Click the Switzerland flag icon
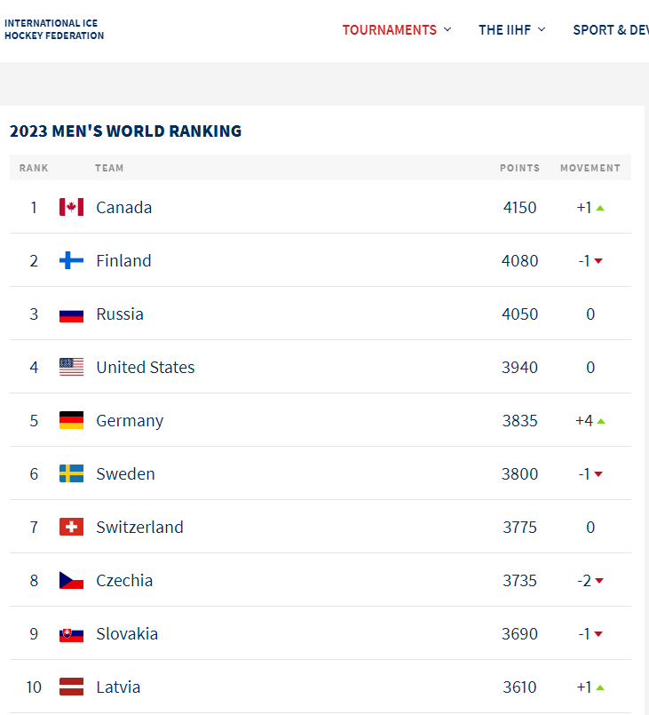 pos(71,527)
